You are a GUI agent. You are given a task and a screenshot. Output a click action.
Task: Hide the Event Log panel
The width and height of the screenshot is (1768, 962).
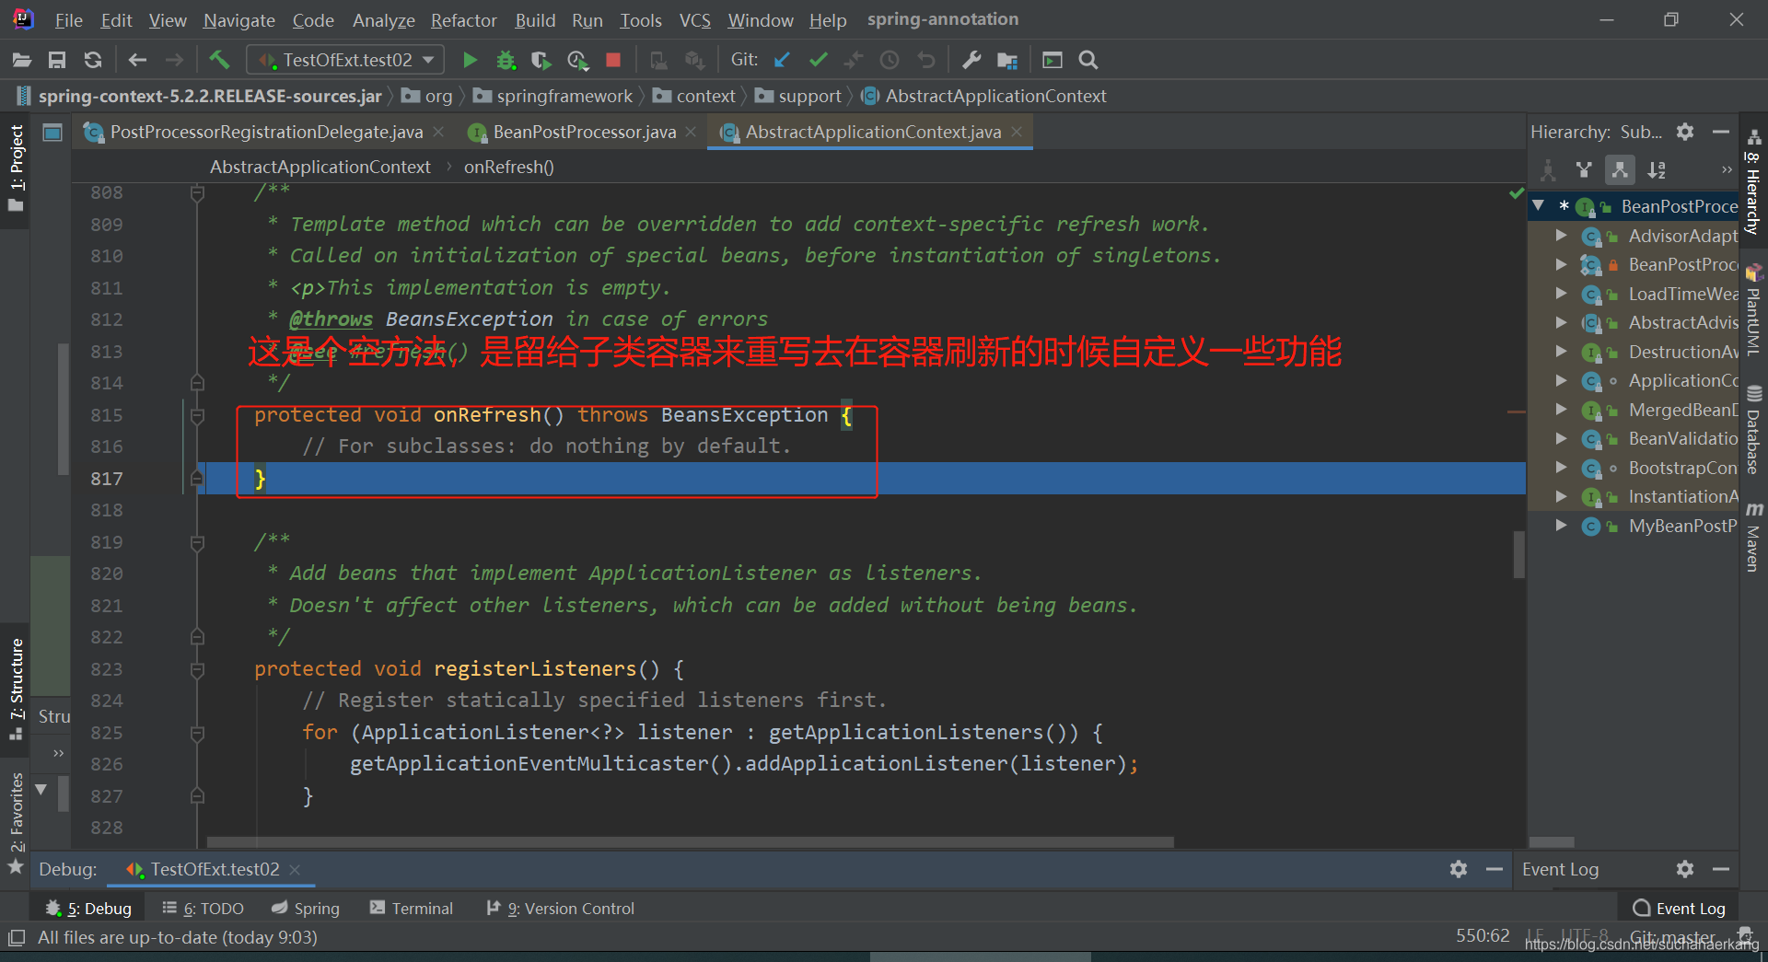coord(1720,869)
